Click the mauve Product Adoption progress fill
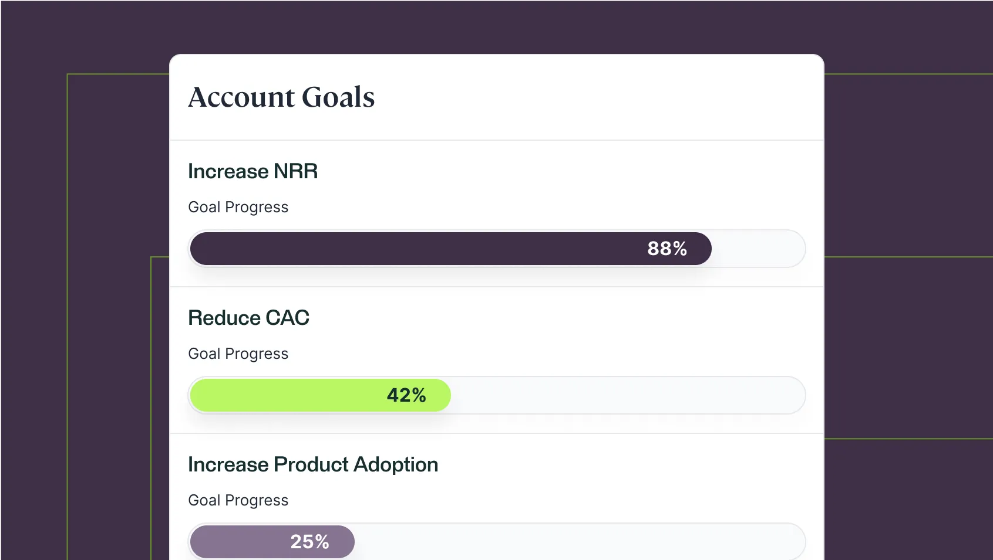The height and width of the screenshot is (560, 993). pyautogui.click(x=235, y=542)
